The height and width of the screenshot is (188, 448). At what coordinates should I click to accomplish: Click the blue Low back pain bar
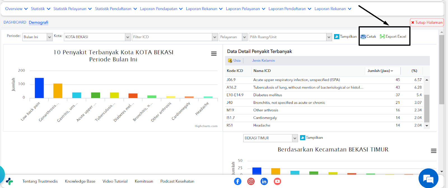pyautogui.click(x=39, y=88)
